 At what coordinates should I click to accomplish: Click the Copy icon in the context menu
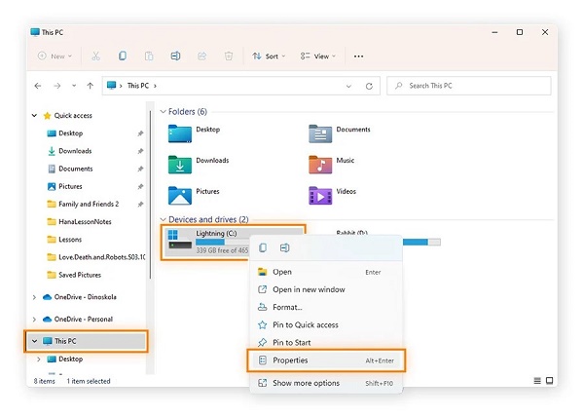tap(263, 248)
